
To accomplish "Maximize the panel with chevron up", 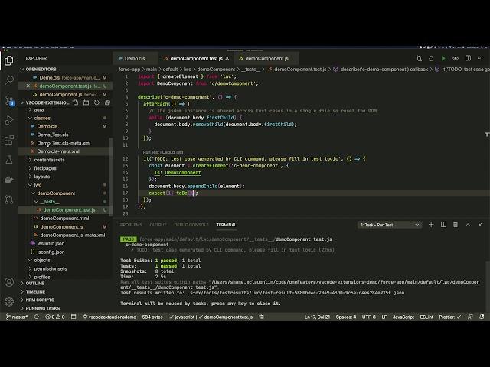I will 468,225.
